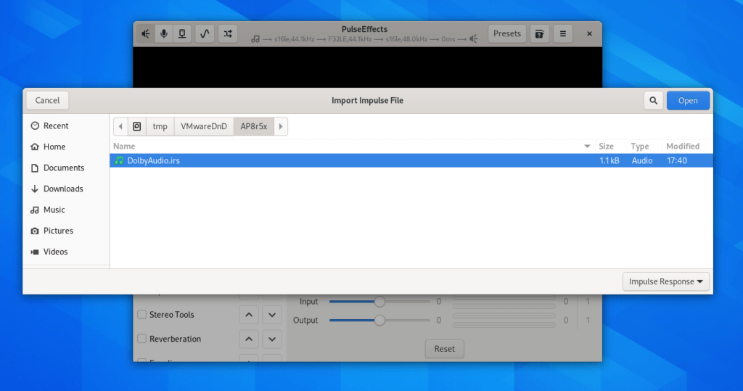This screenshot has width=743, height=391.
Task: Cancel the Import Impulse File dialog
Action: [x=47, y=101]
